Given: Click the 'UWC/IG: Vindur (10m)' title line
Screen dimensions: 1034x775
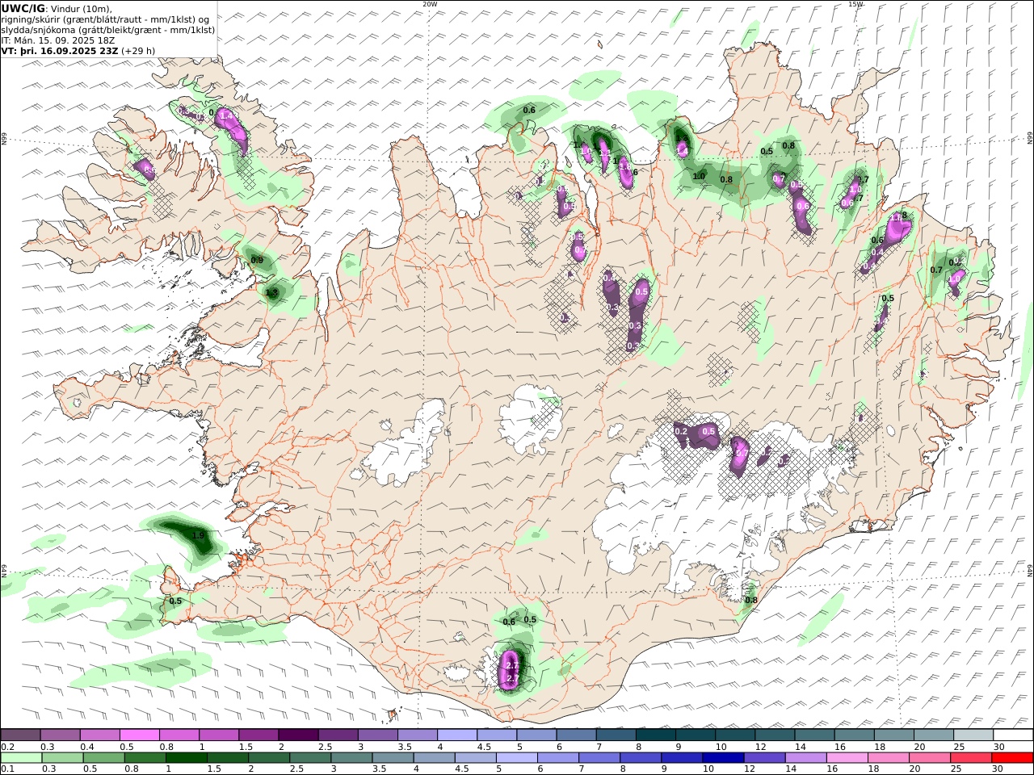Looking at the screenshot, I should point(57,9).
